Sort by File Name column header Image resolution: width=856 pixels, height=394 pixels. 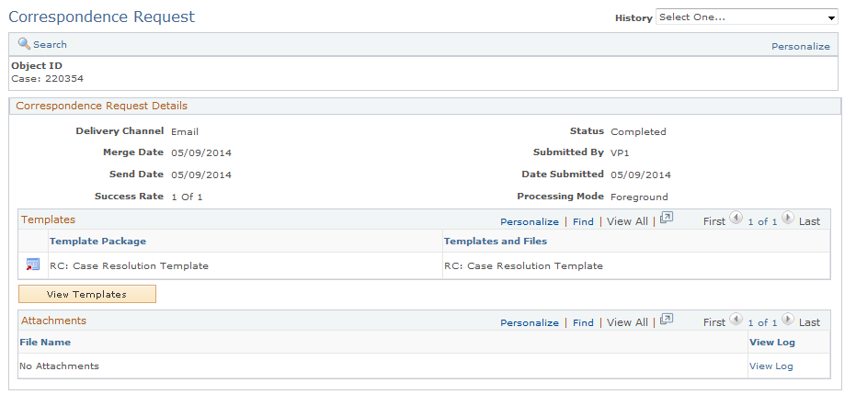tap(45, 343)
